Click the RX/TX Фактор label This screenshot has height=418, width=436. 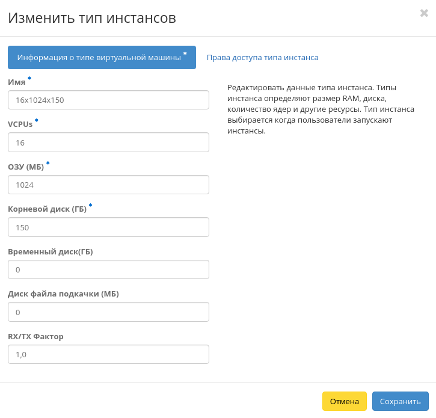coord(35,336)
